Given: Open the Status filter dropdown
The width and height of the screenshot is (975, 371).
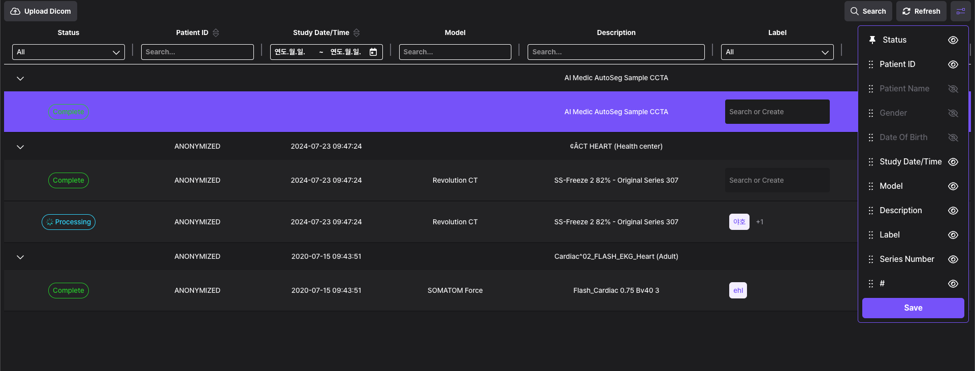Looking at the screenshot, I should coord(69,52).
